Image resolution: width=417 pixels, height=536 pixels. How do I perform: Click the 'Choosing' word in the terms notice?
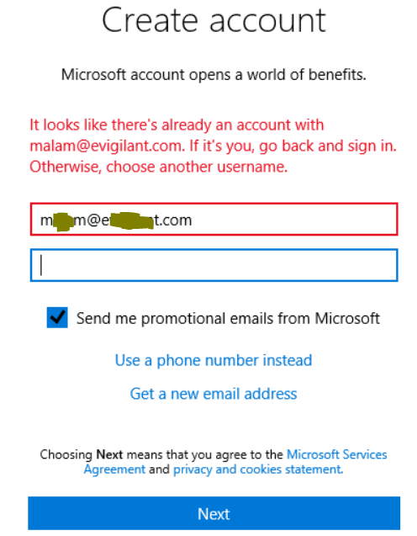click(66, 454)
